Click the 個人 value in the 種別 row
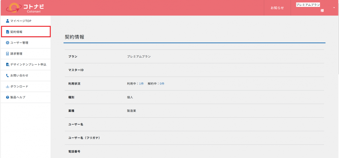Screen dimensions: 339x158 (x=130, y=97)
